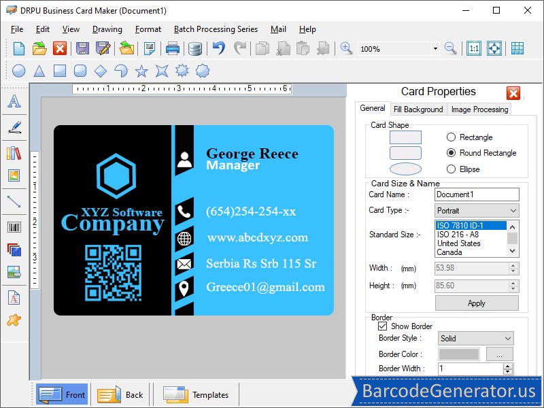Open the image library books icon
The width and height of the screenshot is (544, 408).
[x=14, y=153]
